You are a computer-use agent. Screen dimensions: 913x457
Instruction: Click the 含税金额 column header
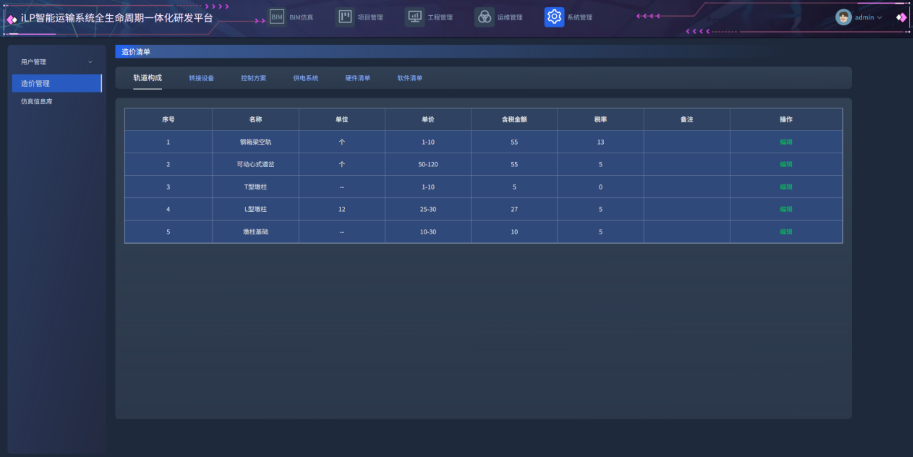pos(514,119)
